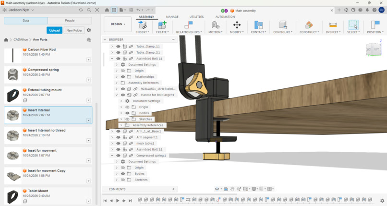Click the Inspect measure icon
Viewport: 387px width, 206px height.
pyautogui.click(x=333, y=25)
